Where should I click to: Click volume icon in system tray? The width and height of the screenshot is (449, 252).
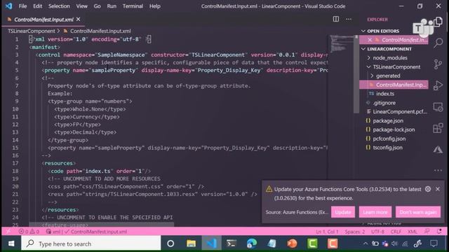click(x=394, y=244)
